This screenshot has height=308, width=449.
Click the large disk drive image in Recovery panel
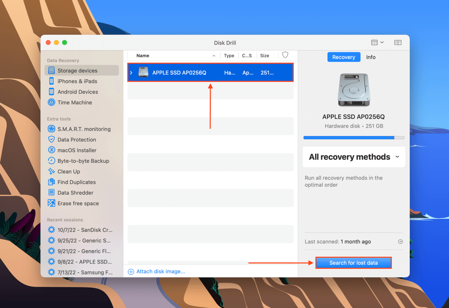354,89
